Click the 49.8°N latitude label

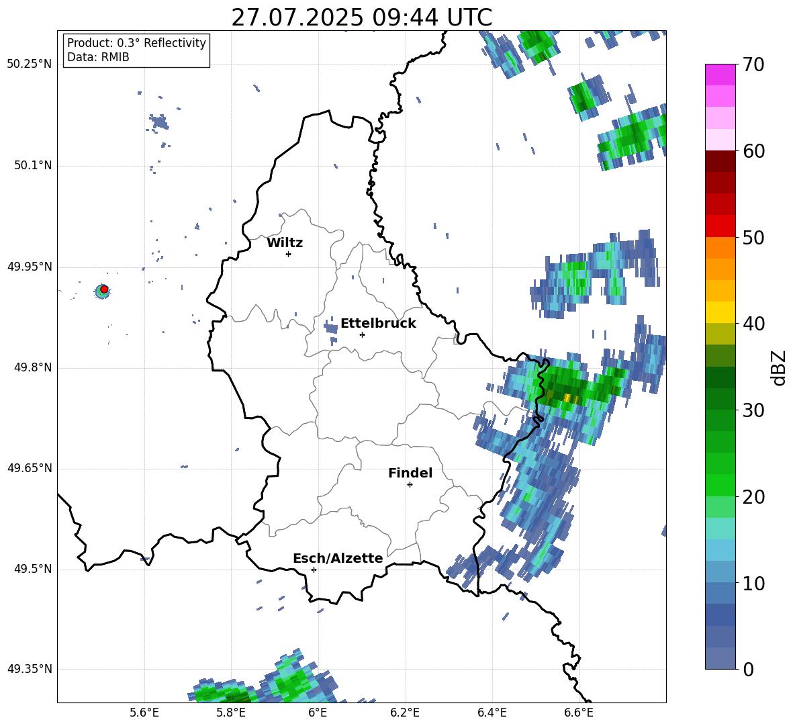tap(33, 367)
